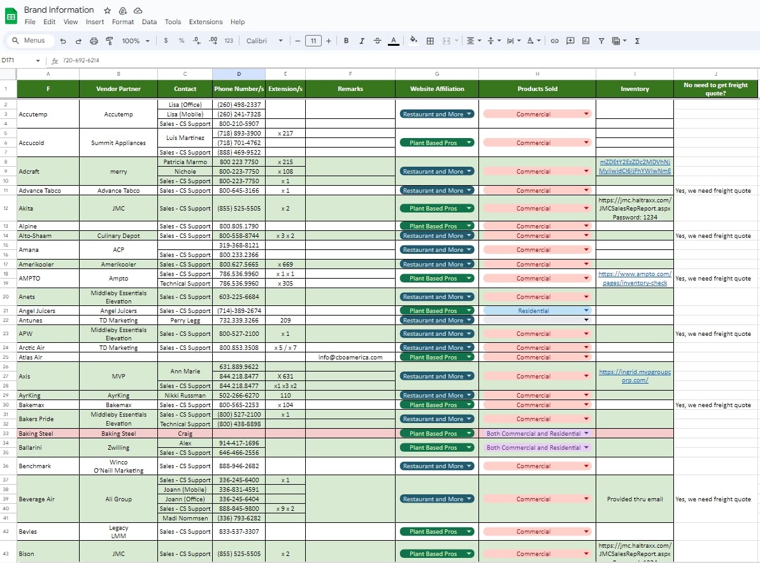Select the Perry Legg contact cell
The width and height of the screenshot is (760, 563).
pyautogui.click(x=185, y=321)
